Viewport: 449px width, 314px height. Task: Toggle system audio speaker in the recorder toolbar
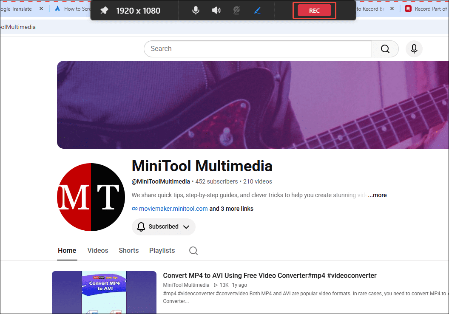216,11
